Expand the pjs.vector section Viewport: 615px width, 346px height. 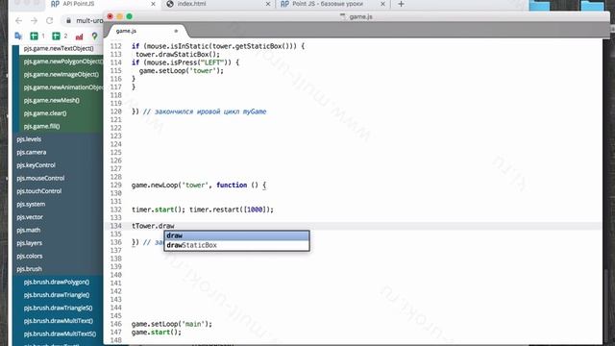(x=30, y=216)
